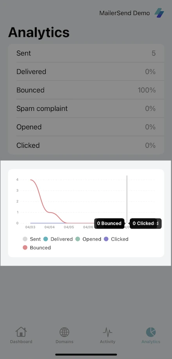Toggle the Bounced legend dot

coord(25,248)
